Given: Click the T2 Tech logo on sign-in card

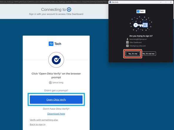Looking at the screenshot, I should pos(55,44).
